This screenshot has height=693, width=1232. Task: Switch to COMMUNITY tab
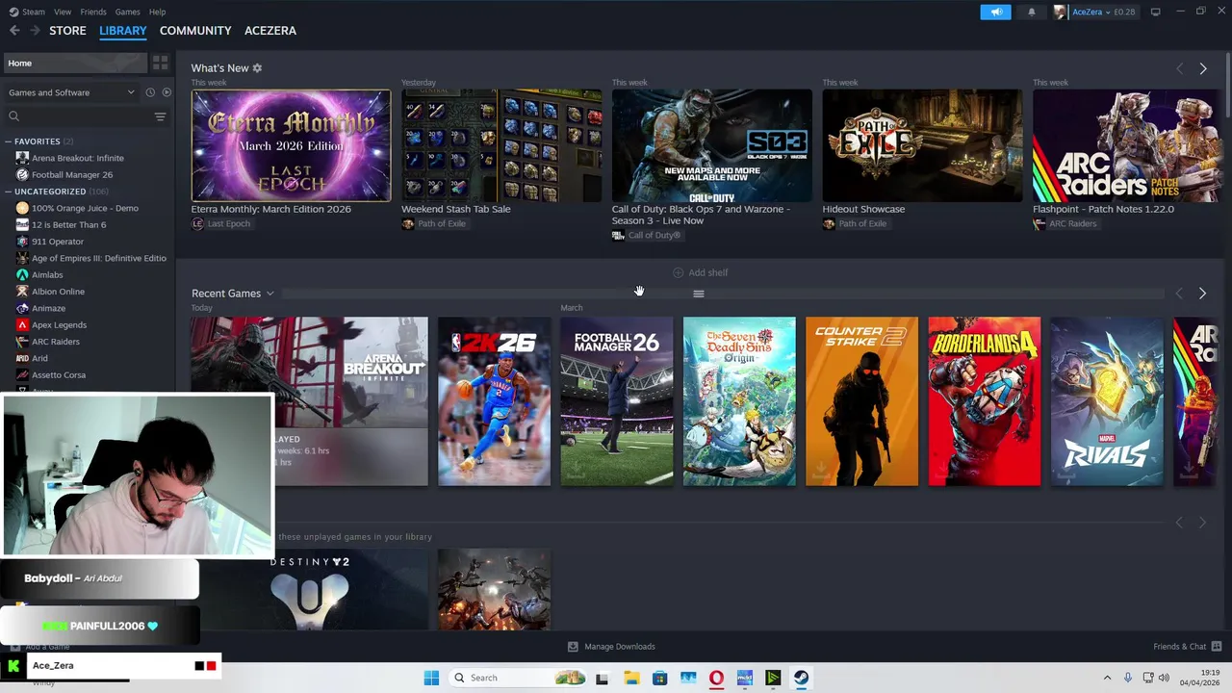click(x=195, y=31)
